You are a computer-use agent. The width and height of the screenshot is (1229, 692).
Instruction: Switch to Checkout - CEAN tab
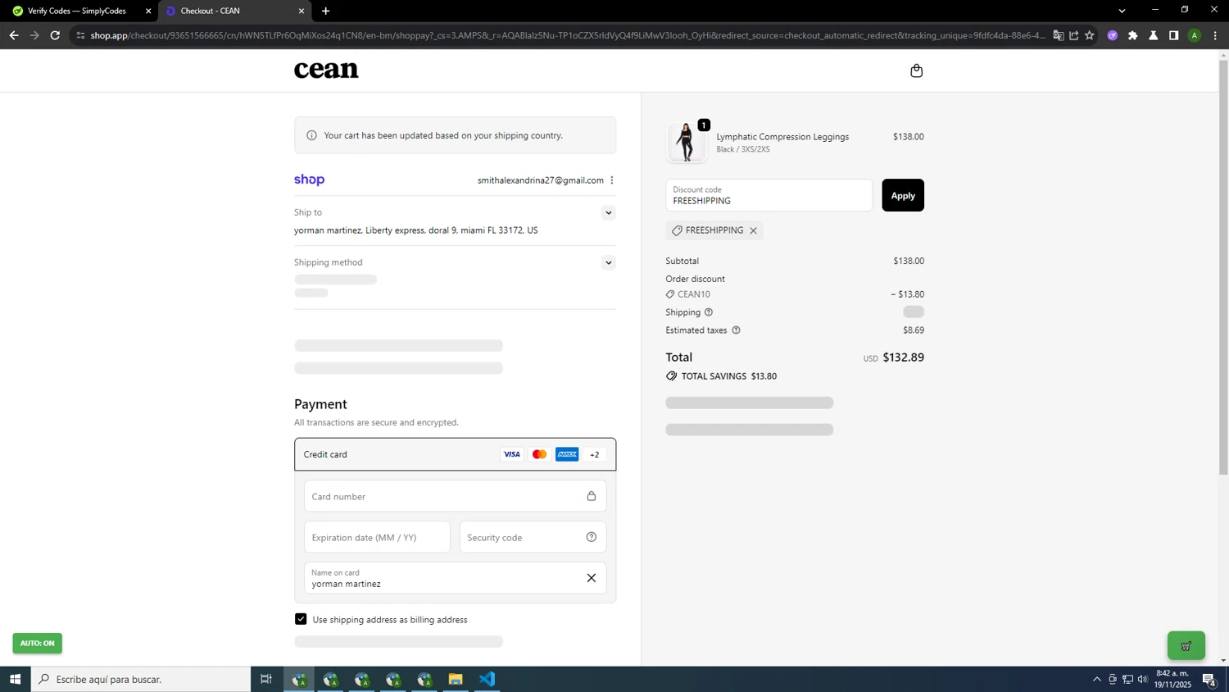coord(232,11)
